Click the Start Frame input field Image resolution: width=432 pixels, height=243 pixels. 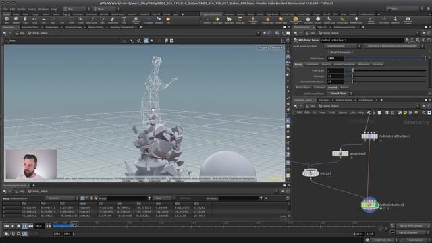(335, 59)
